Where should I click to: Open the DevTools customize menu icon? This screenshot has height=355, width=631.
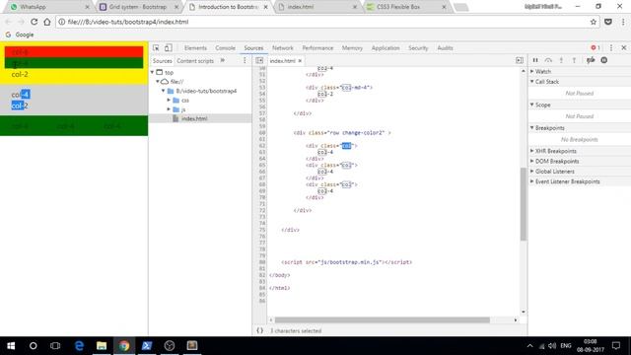[x=611, y=48]
